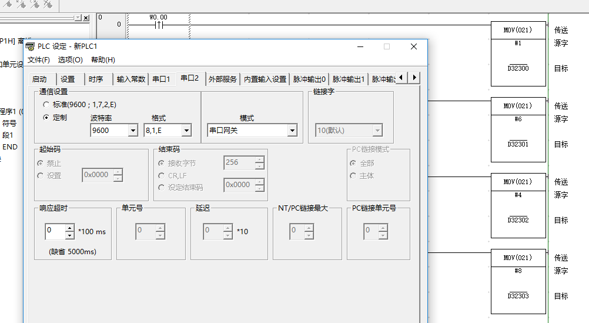Decrease 响应超时 value with down arrow

click(70, 235)
